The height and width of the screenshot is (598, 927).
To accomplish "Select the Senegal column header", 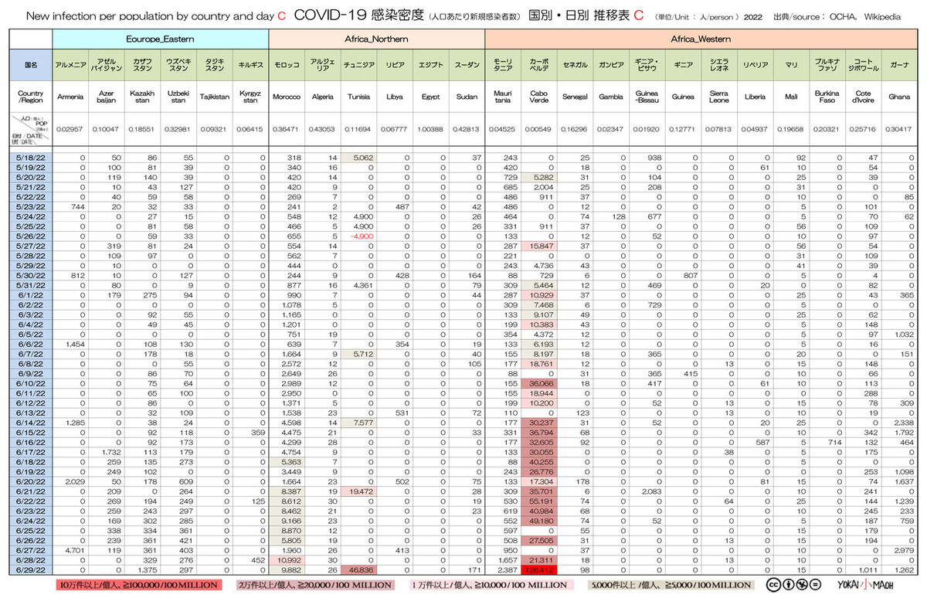I will (x=575, y=97).
